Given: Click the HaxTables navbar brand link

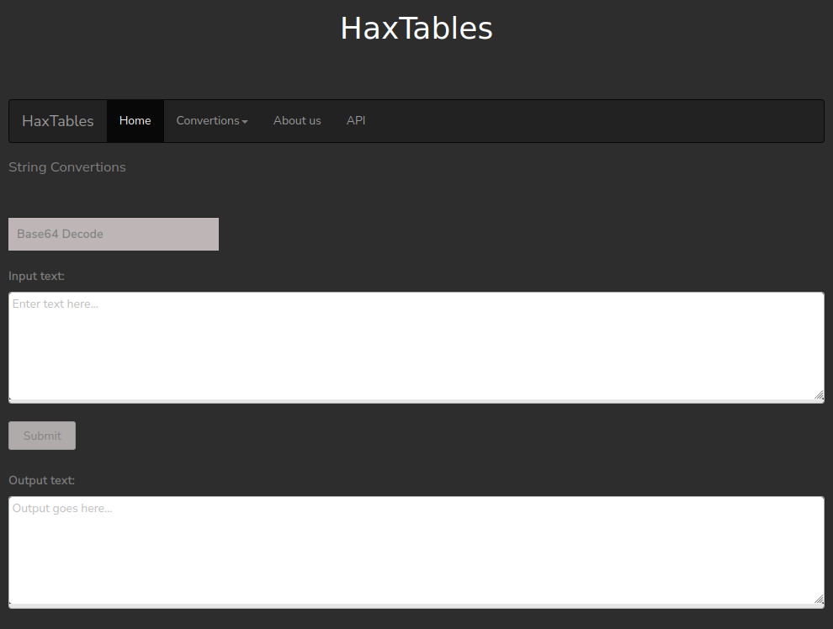Looking at the screenshot, I should (x=58, y=121).
